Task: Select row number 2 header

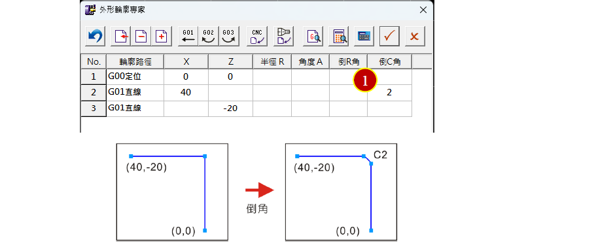Action: [x=94, y=93]
